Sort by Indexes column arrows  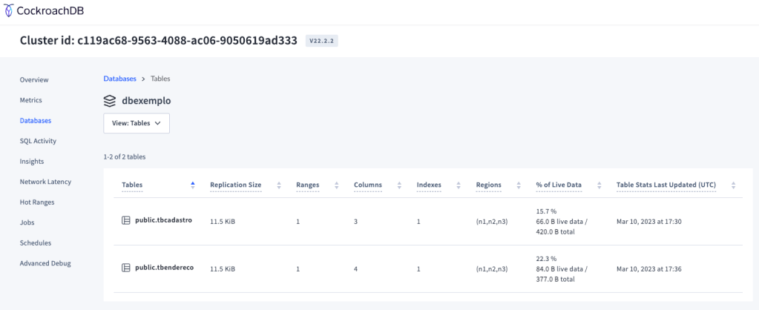tap(459, 185)
